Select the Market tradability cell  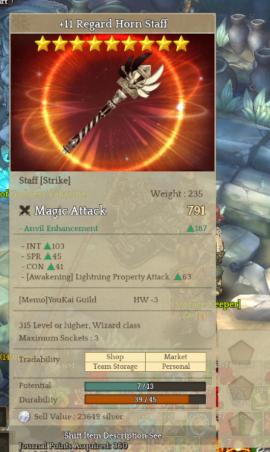(176, 357)
